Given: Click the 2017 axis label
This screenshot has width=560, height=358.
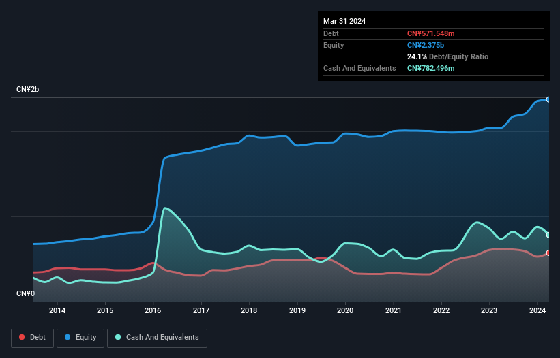Looking at the screenshot, I should (201, 310).
